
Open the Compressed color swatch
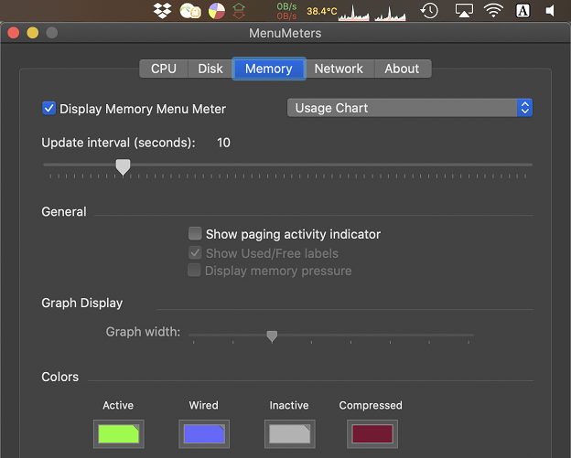coord(372,434)
